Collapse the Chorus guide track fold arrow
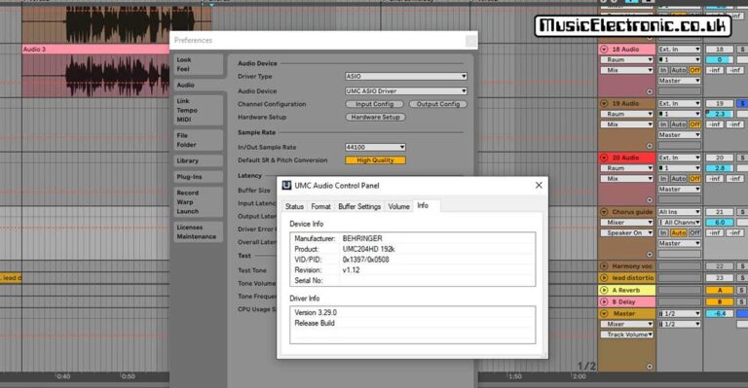748x388 pixels. pos(604,212)
